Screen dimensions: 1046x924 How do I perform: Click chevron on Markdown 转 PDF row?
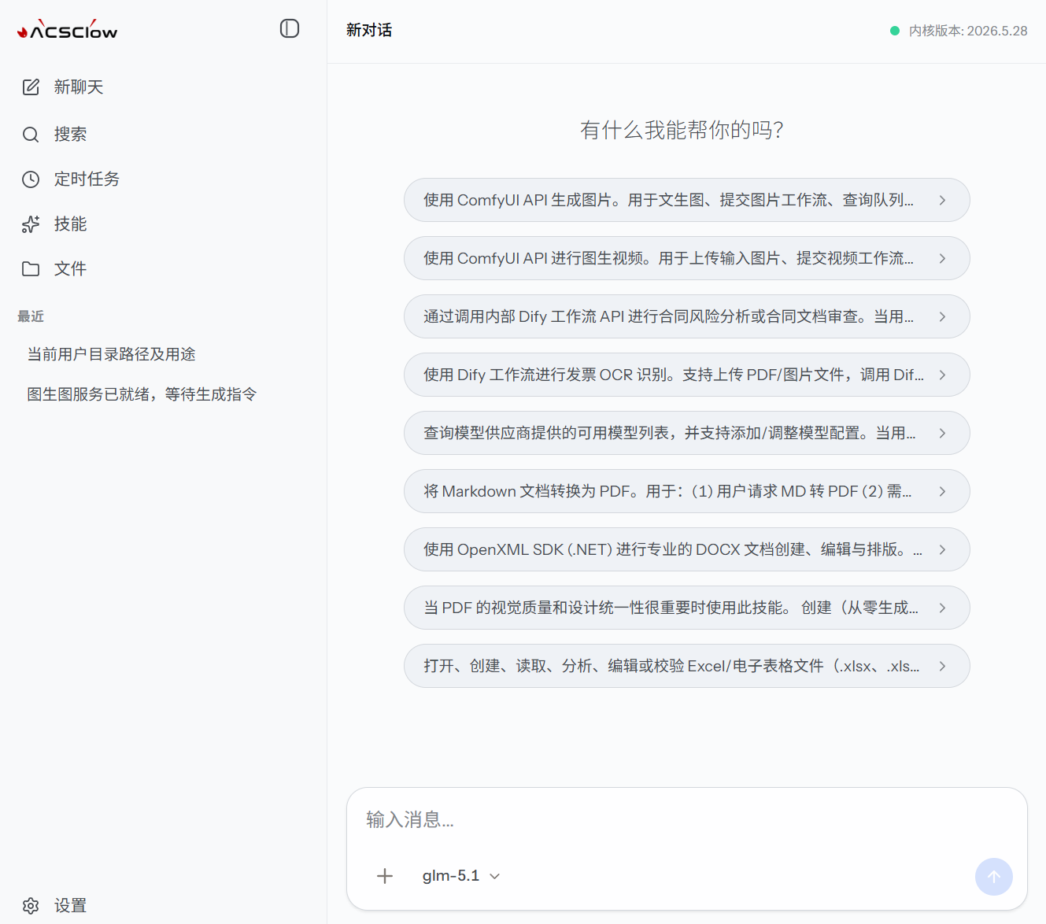pos(942,491)
